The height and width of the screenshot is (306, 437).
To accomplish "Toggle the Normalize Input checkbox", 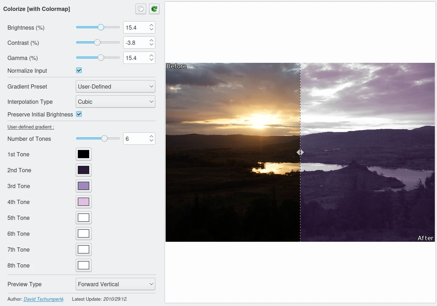I will tap(79, 71).
